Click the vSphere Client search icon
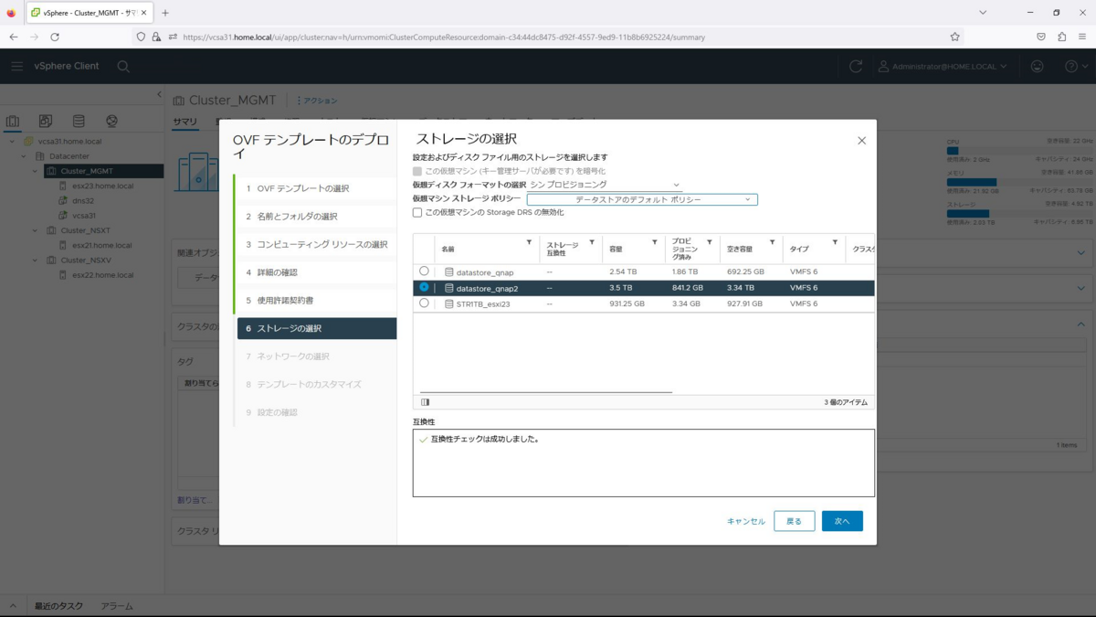 (x=123, y=67)
